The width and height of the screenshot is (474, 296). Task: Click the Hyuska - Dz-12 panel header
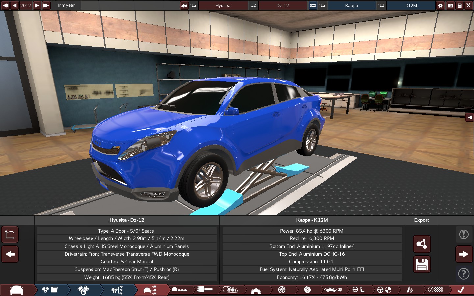click(x=127, y=220)
